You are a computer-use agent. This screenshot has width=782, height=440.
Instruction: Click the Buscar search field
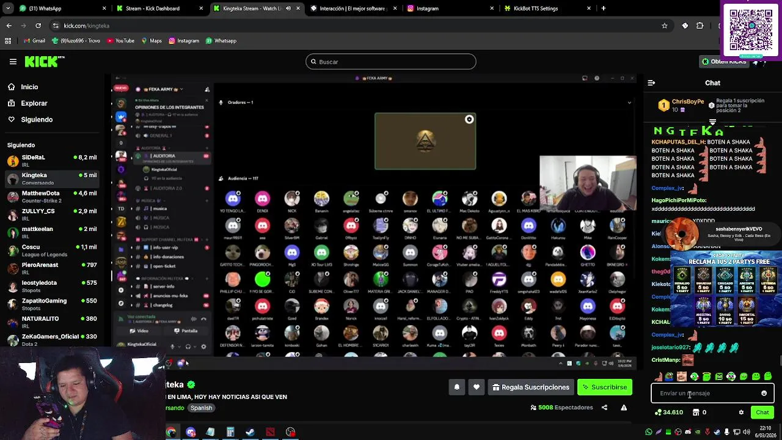point(391,62)
